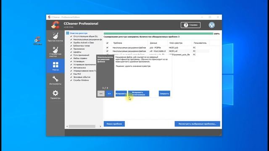The width and height of the screenshot is (269, 151).
Task: Uncheck Установщик option
Action: 71,62
